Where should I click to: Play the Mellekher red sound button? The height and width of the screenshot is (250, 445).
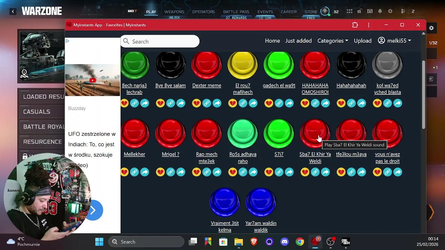(135, 134)
